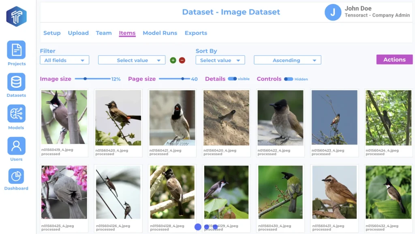The image size is (415, 234).
Task: Expand the Select value filter dropdown
Action: pos(131,60)
